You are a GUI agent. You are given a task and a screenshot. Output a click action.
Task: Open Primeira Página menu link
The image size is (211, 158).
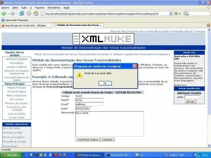(16, 92)
